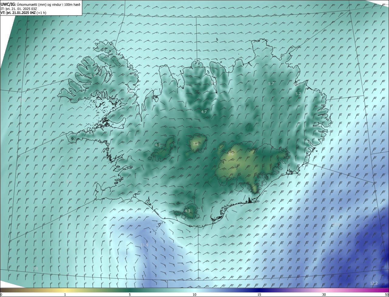This screenshot has width=389, height=297.
Task: Click the 5.9 value over the Westfjords
Action: click(x=93, y=75)
